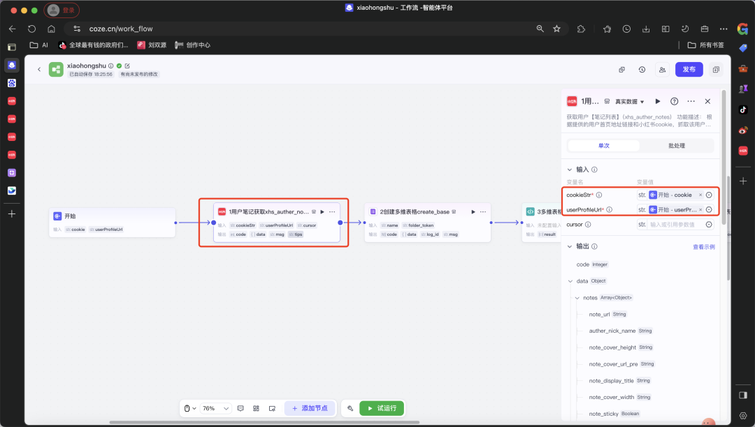
Task: Switch to the 批处理 batch tab
Action: point(677,146)
